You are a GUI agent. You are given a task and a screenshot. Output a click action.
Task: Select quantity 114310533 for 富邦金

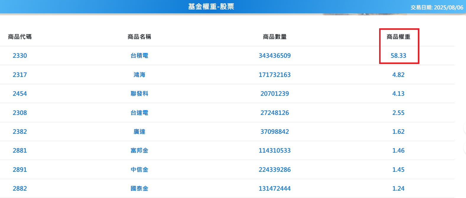click(275, 151)
